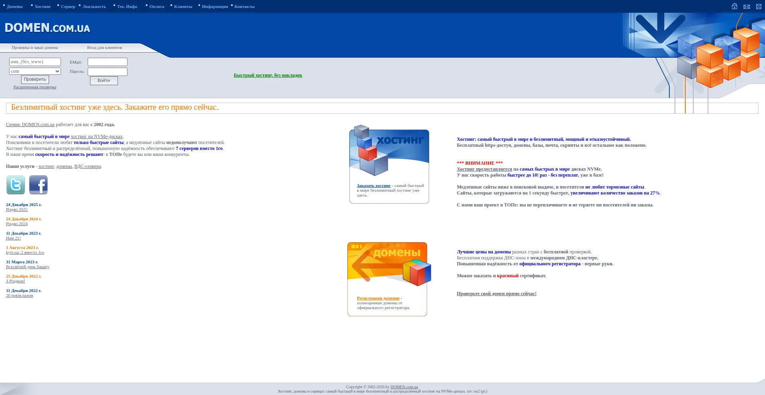Open the Сервер menu
Screen dimensions: 765x395
click(68, 6)
